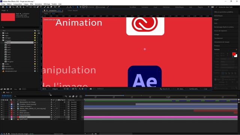Open the Intégrale resolution dropdown
This screenshot has width=240, height=135.
[x=56, y=89]
